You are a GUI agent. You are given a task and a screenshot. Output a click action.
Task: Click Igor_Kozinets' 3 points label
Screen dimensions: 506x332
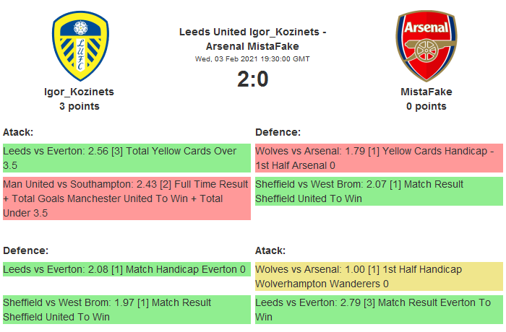pos(80,106)
